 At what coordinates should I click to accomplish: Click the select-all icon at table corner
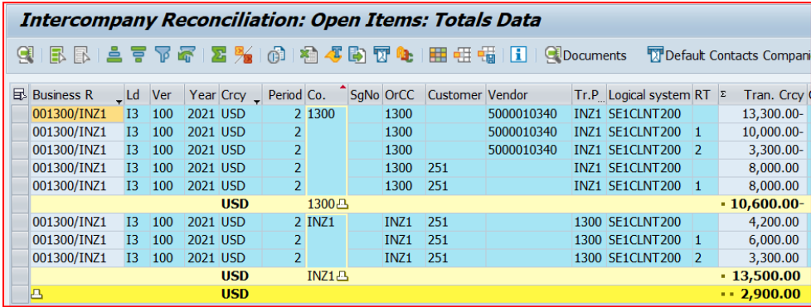[20, 94]
